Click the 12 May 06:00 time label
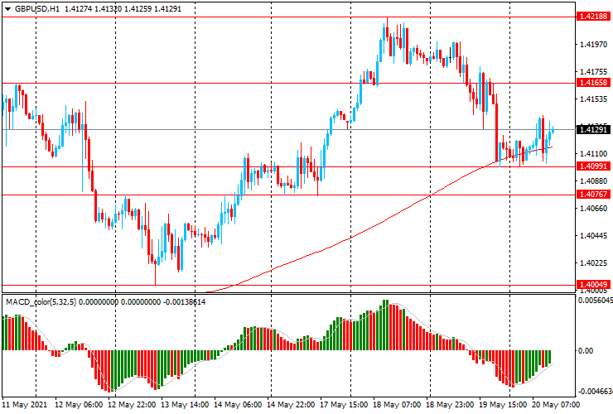The width and height of the screenshot is (613, 414). pyautogui.click(x=79, y=405)
